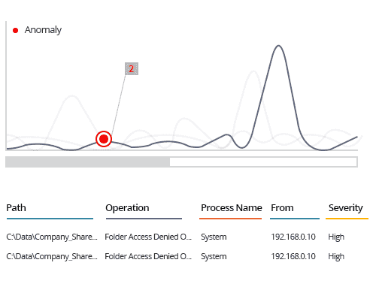Click the red anomaly marker on the chart
The height and width of the screenshot is (293, 376).
tap(104, 139)
